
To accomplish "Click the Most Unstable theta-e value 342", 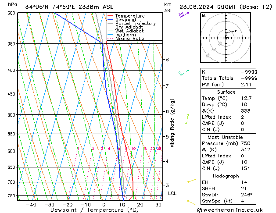I will click(246, 149).
